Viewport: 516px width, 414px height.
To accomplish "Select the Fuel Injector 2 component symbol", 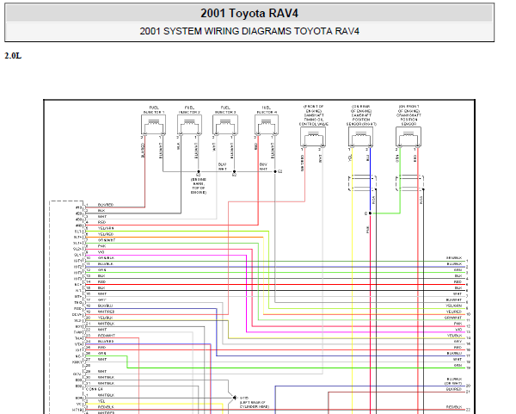I will [189, 126].
